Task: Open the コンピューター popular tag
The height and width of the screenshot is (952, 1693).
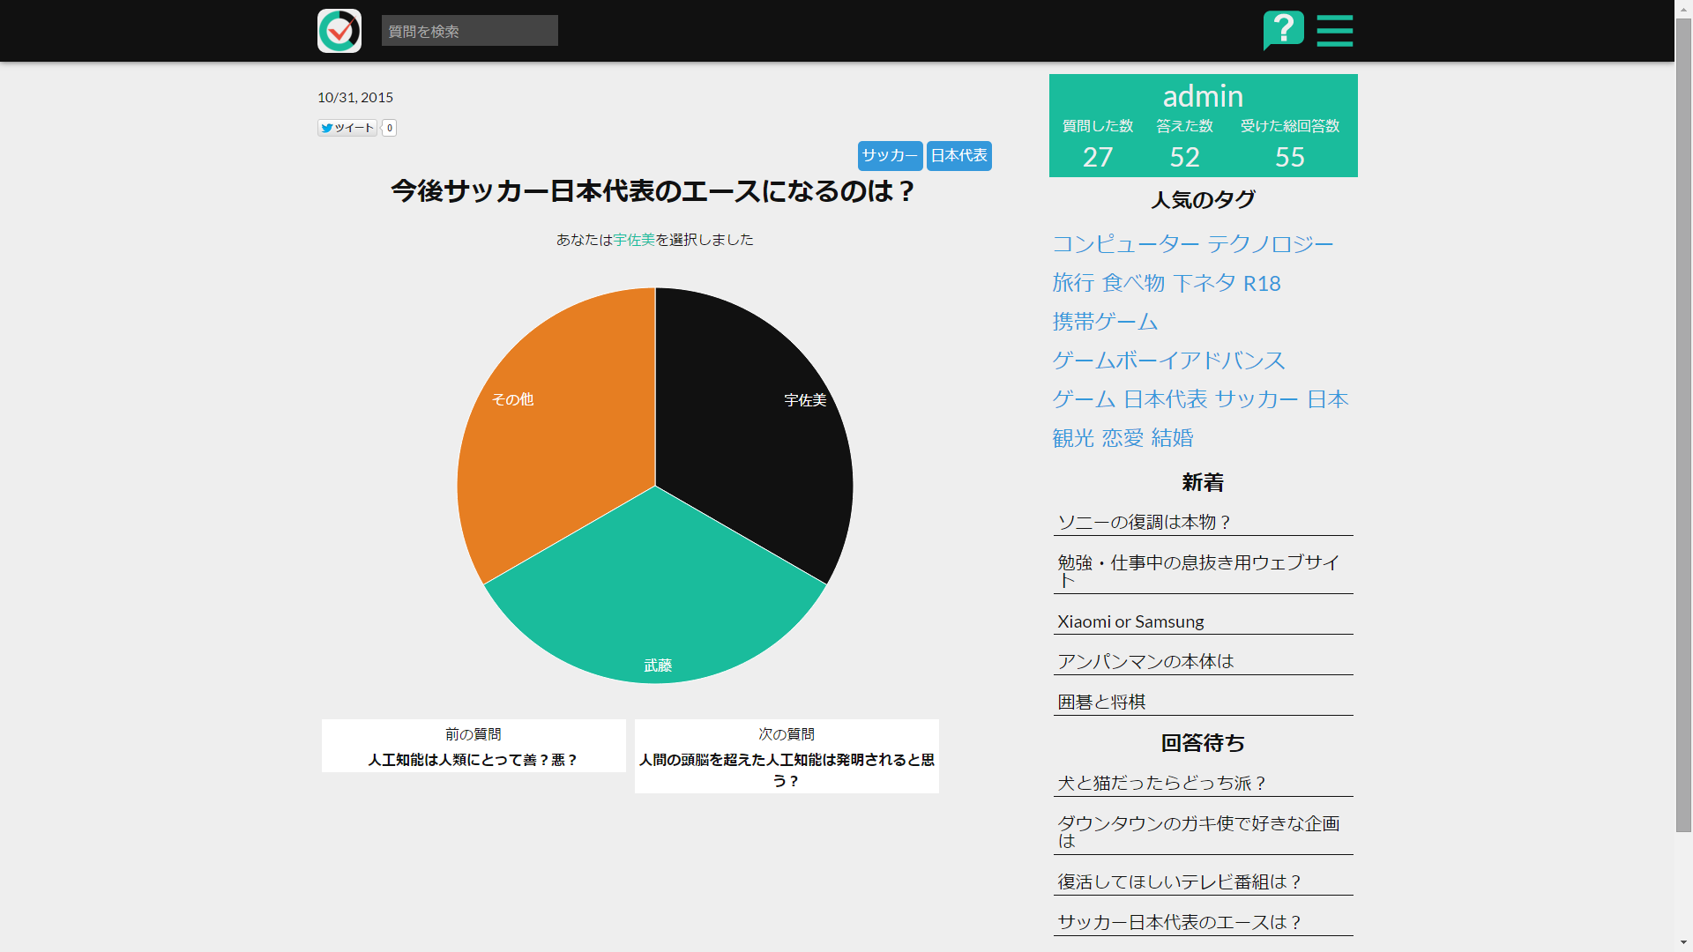Action: 1125,244
